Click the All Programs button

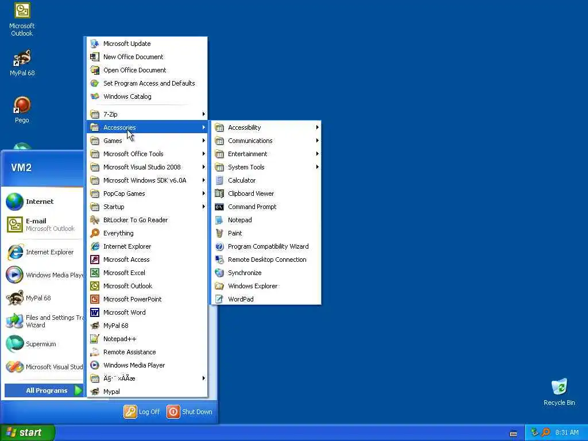[x=44, y=390]
